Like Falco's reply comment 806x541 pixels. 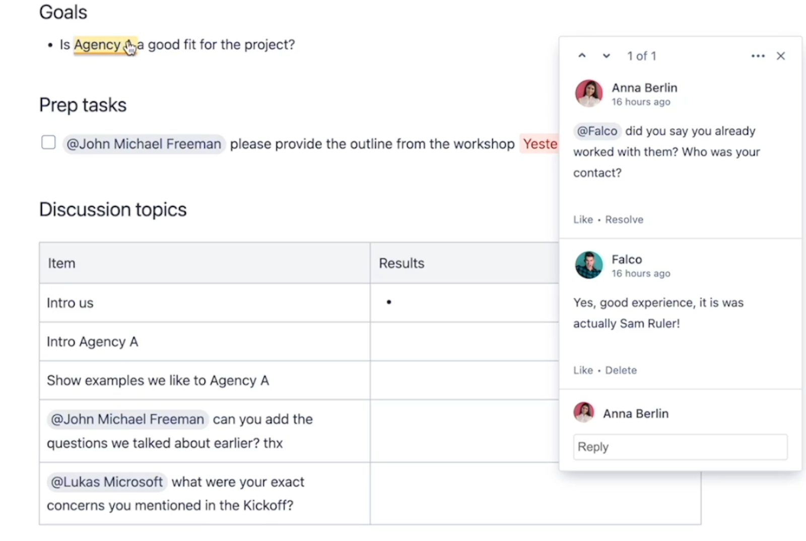tap(583, 370)
